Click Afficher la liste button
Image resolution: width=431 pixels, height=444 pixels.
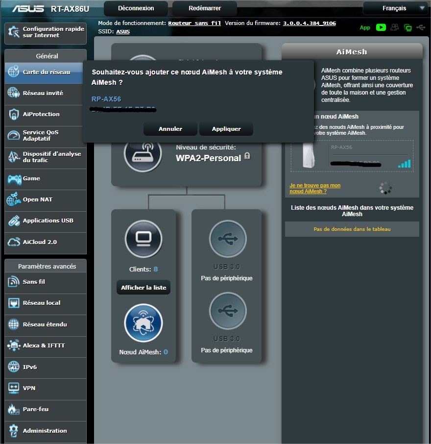pyautogui.click(x=144, y=288)
